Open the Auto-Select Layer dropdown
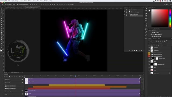 point(14,5)
